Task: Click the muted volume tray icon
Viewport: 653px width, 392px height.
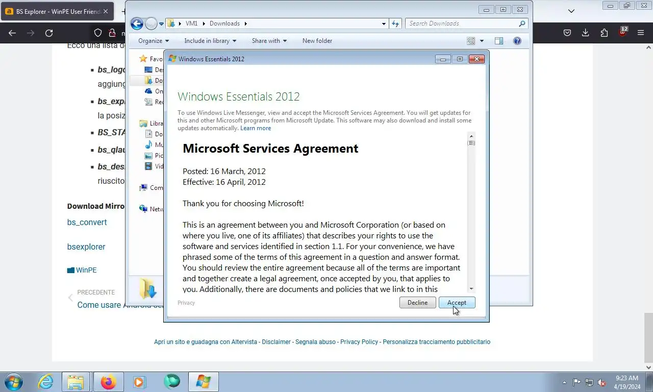Action: click(601, 382)
